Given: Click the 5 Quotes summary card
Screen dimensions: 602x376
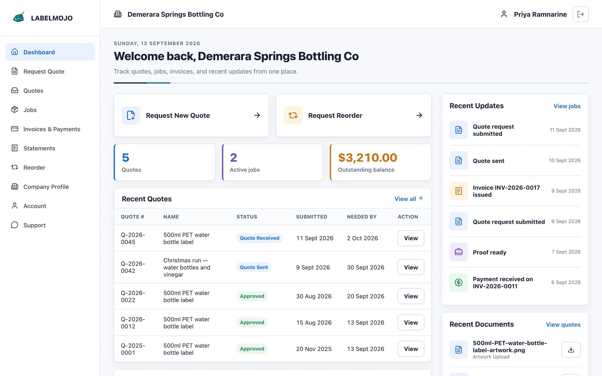Looking at the screenshot, I should (164, 162).
